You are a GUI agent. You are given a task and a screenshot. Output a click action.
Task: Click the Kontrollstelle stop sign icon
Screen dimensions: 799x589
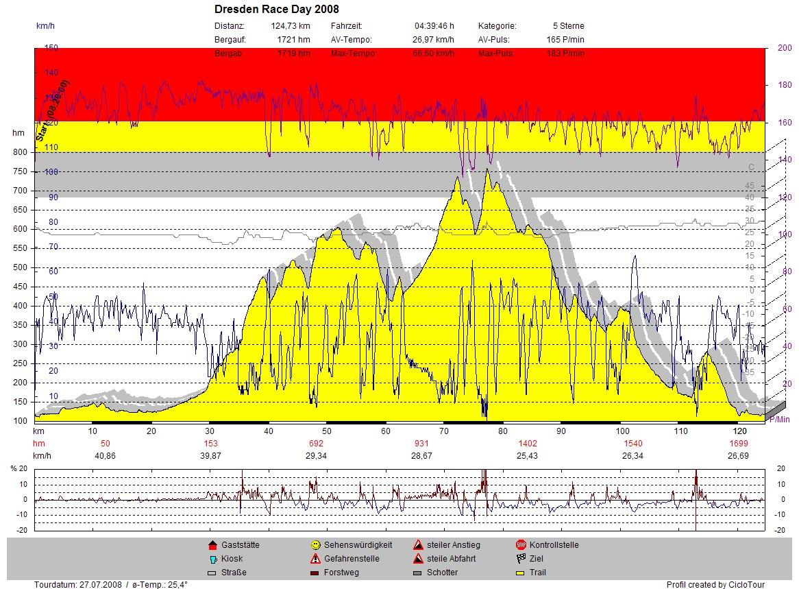tap(520, 545)
